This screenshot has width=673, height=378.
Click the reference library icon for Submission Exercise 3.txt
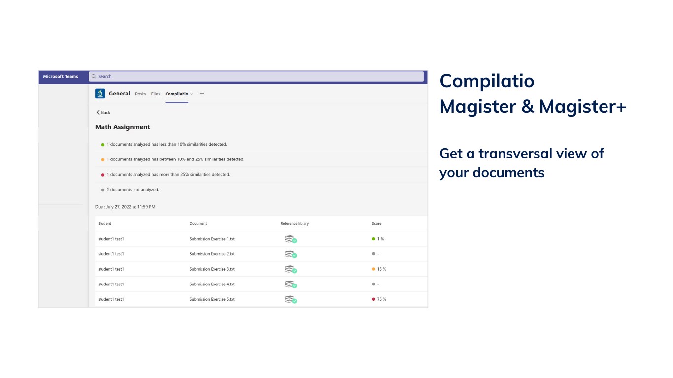point(291,270)
